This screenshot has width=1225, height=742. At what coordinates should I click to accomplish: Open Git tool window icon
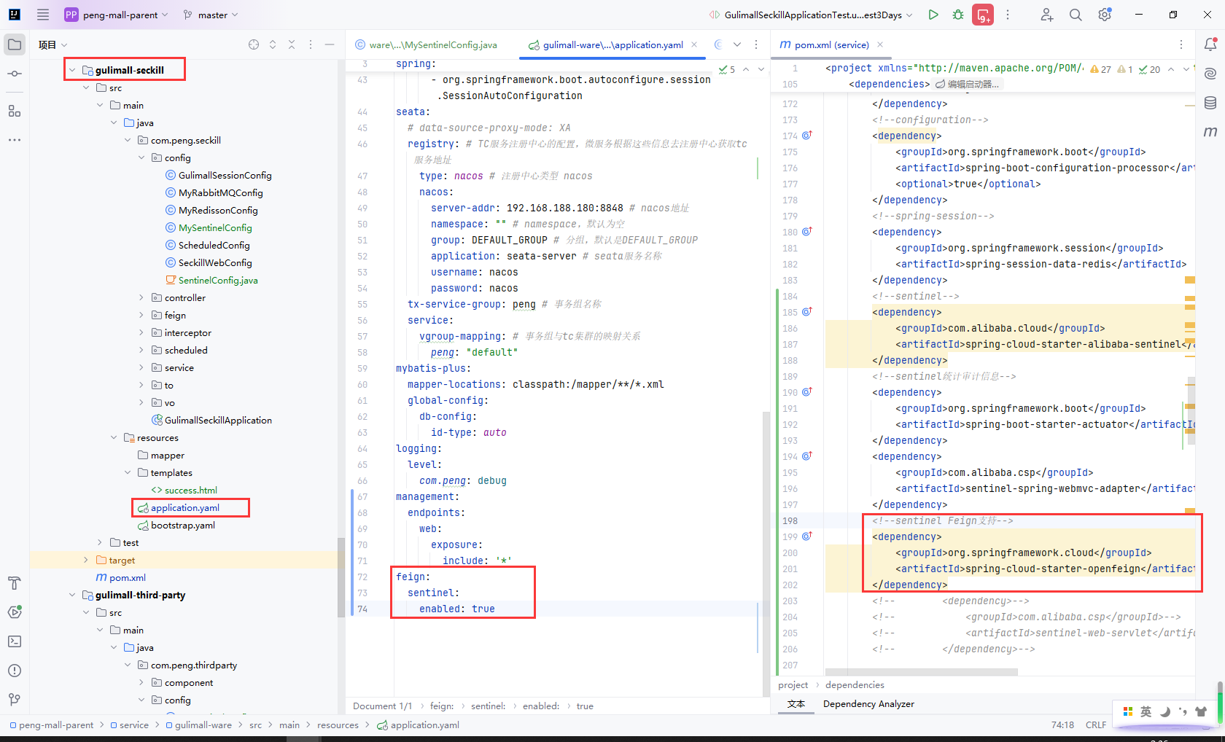point(15,700)
